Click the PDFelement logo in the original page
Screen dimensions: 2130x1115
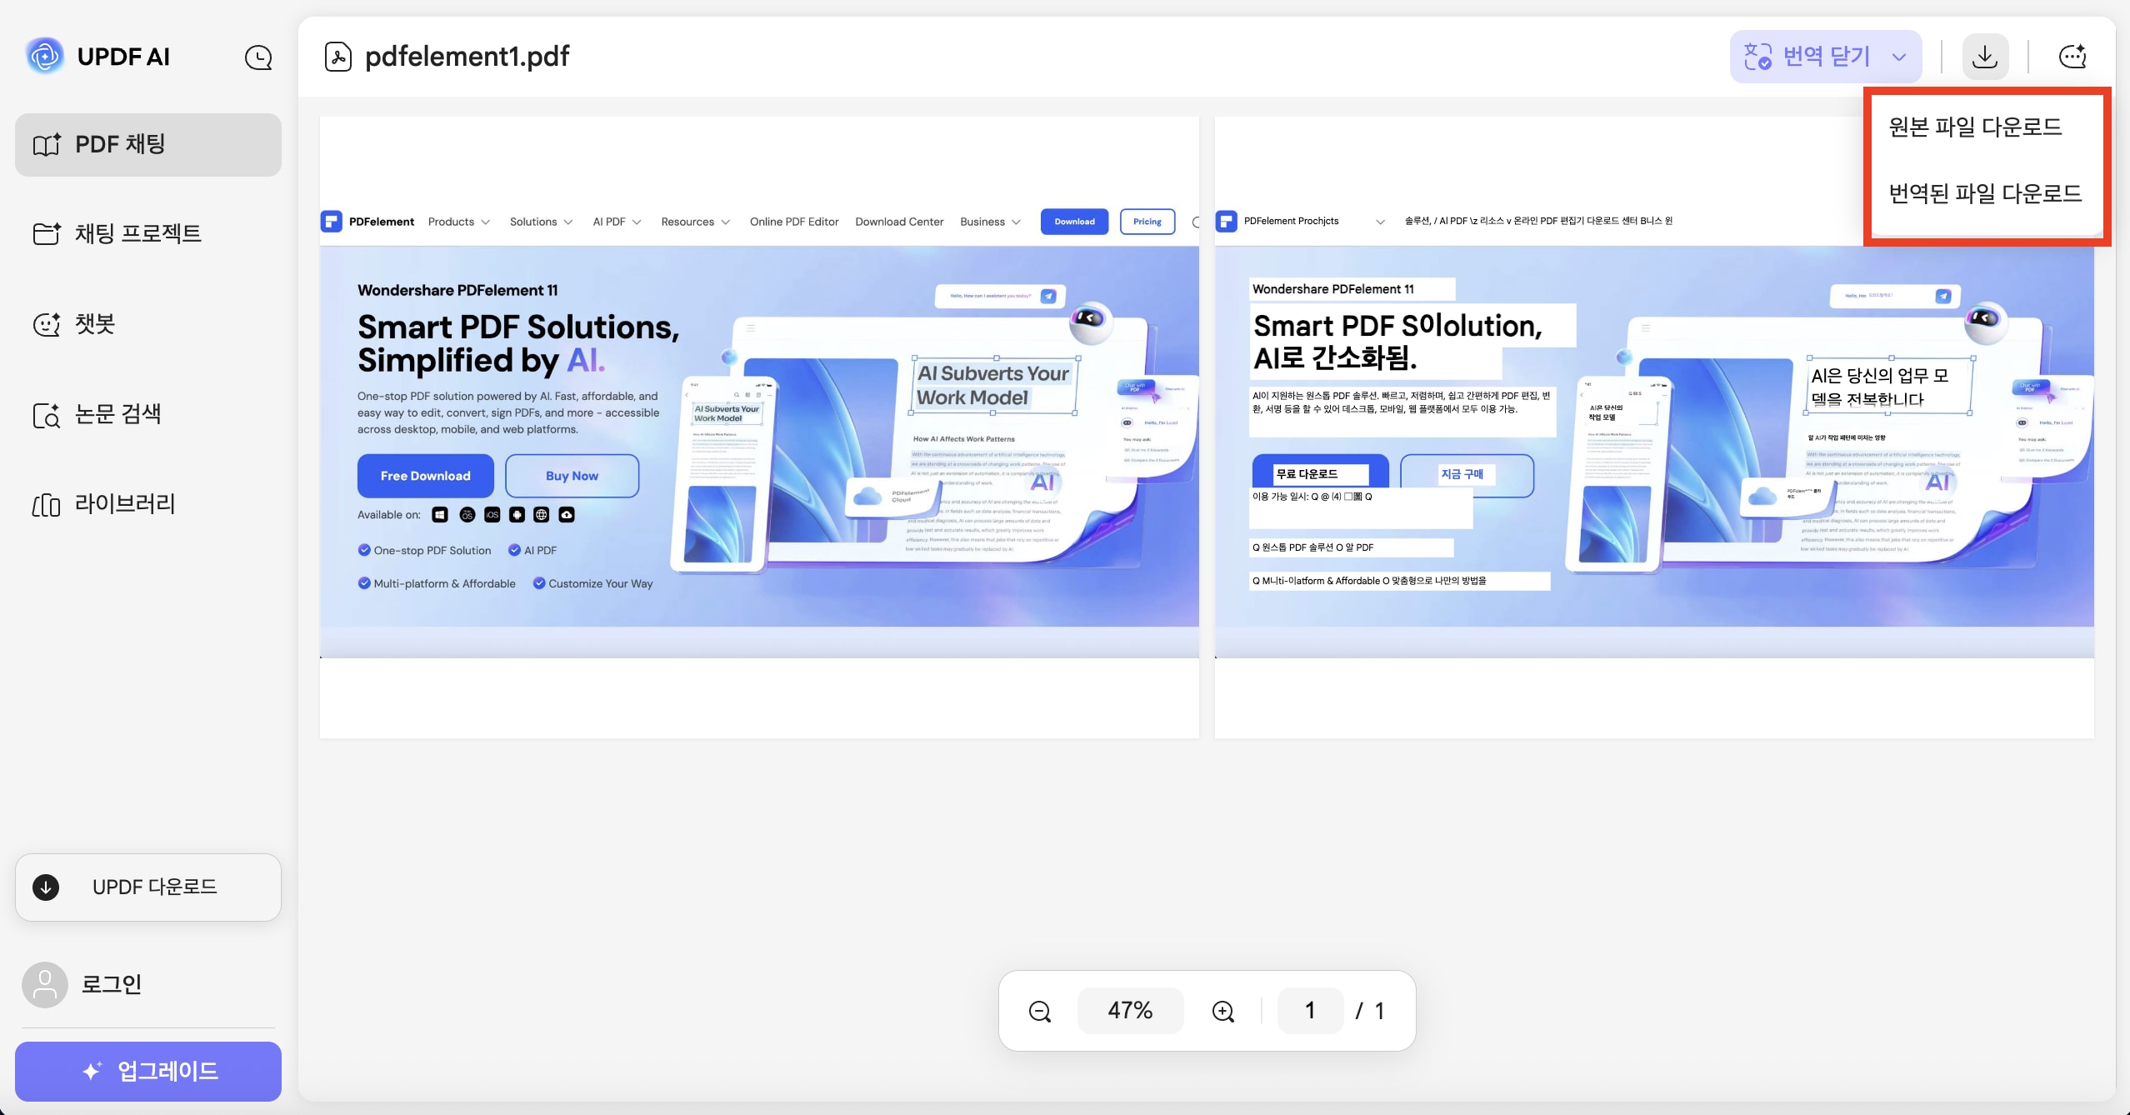[332, 221]
